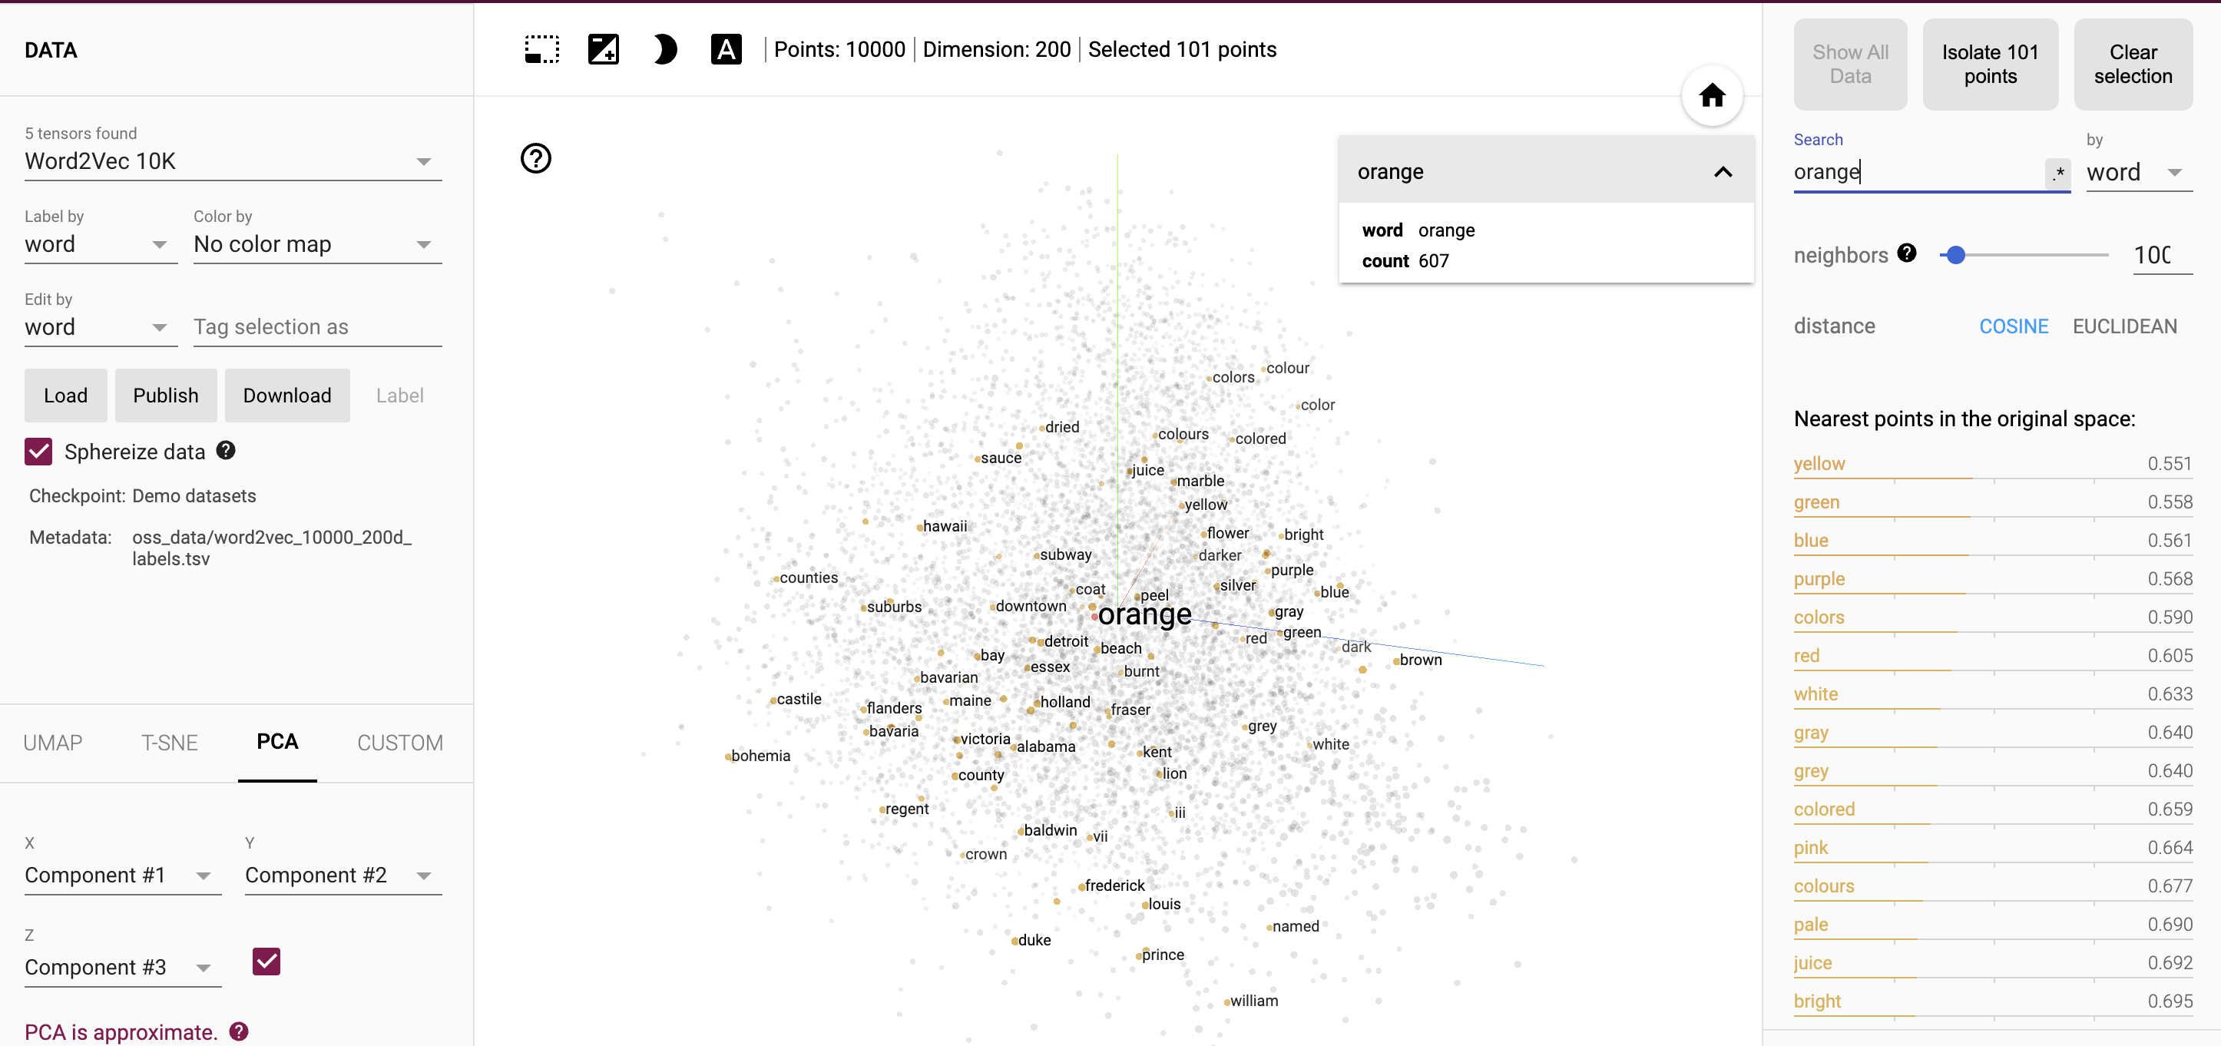Click the night mode toggle icon
Viewport: 2221px width, 1046px height.
pos(663,50)
